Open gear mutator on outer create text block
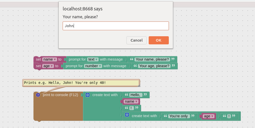This screenshot has height=128, width=255. pos(87,95)
